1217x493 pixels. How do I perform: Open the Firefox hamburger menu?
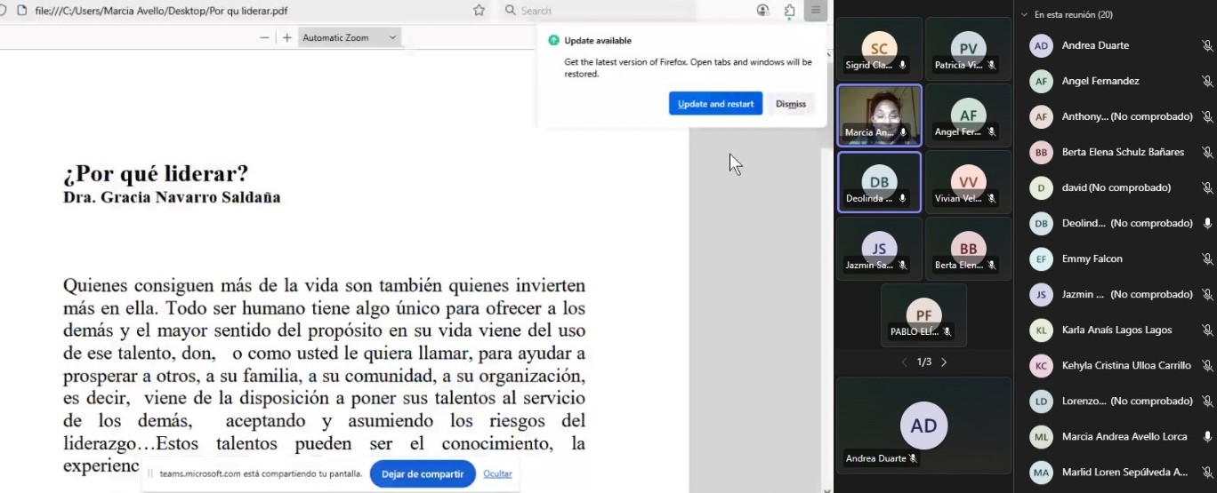pyautogui.click(x=815, y=11)
